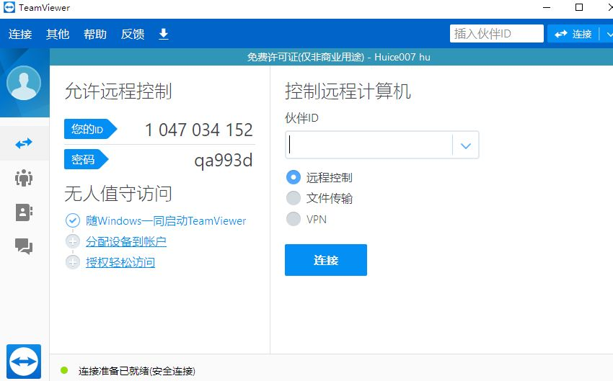
Task: Open the meeting people sidebar icon
Action: coord(24,178)
